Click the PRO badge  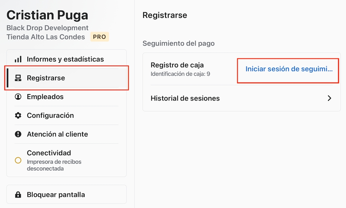pos(100,37)
